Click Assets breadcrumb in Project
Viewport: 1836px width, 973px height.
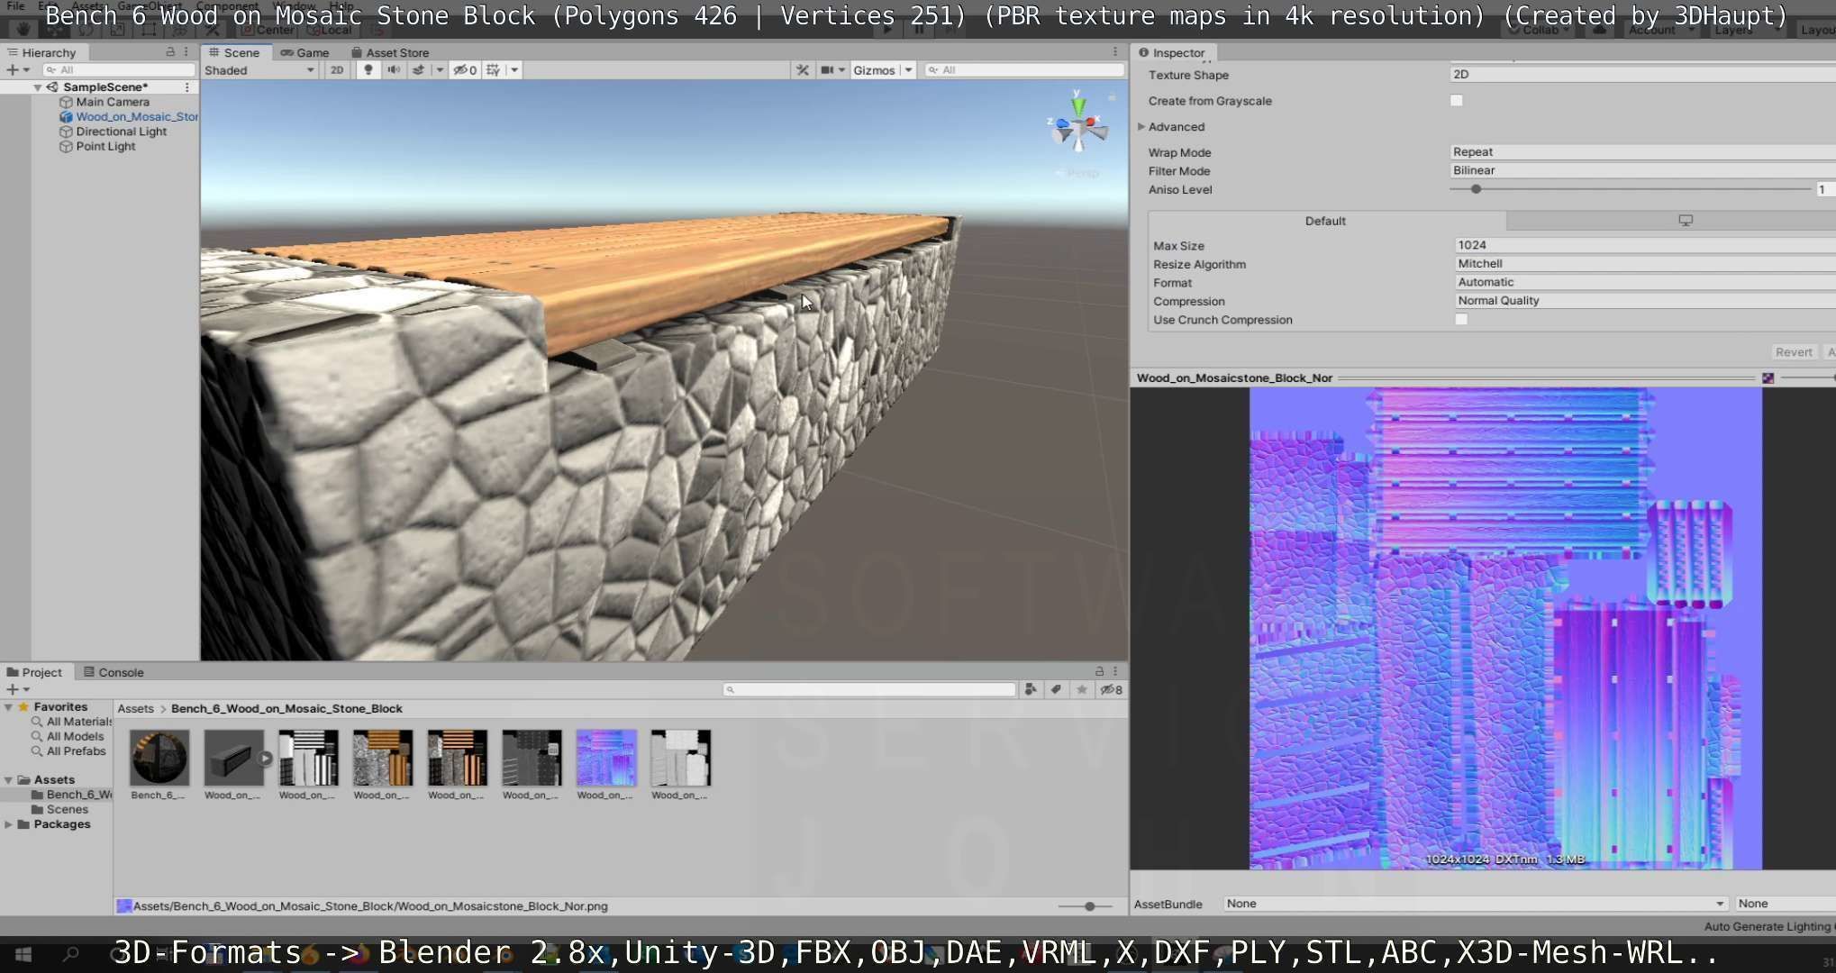click(135, 708)
